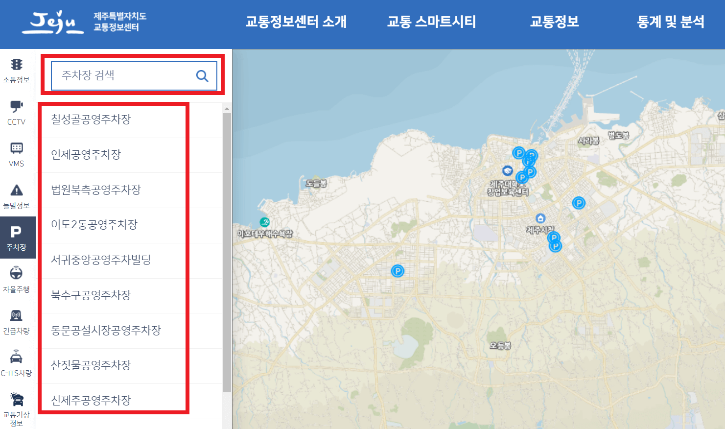The width and height of the screenshot is (725, 429).
Task: Click the parking marker near 제주시청 on the map
Action: (553, 237)
